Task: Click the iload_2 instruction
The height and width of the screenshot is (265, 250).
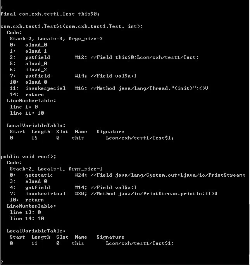Action: (x=36, y=70)
